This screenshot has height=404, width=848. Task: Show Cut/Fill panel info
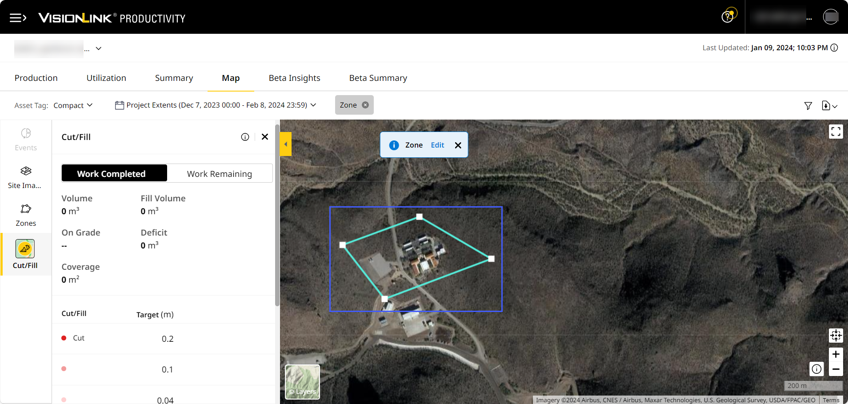tap(245, 137)
